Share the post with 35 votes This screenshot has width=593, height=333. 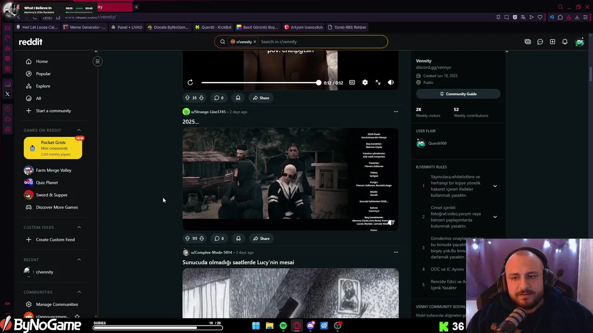261,98
